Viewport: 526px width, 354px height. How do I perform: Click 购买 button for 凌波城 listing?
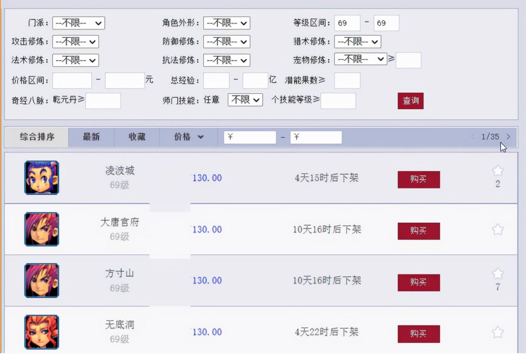[418, 179]
